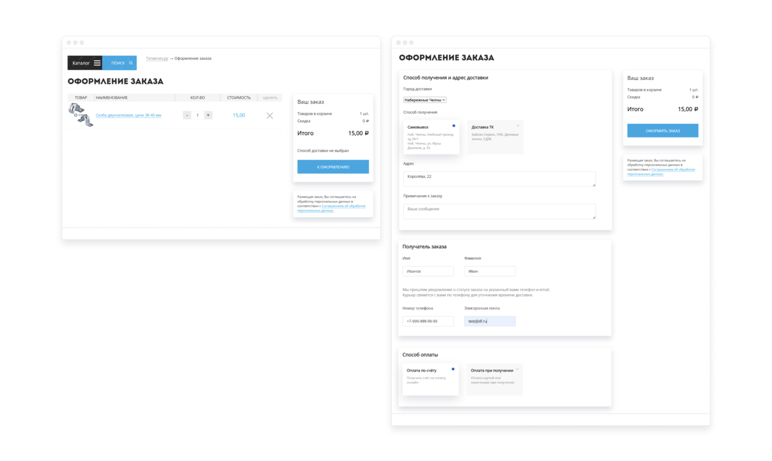Remove the item with the X icon

point(270,116)
